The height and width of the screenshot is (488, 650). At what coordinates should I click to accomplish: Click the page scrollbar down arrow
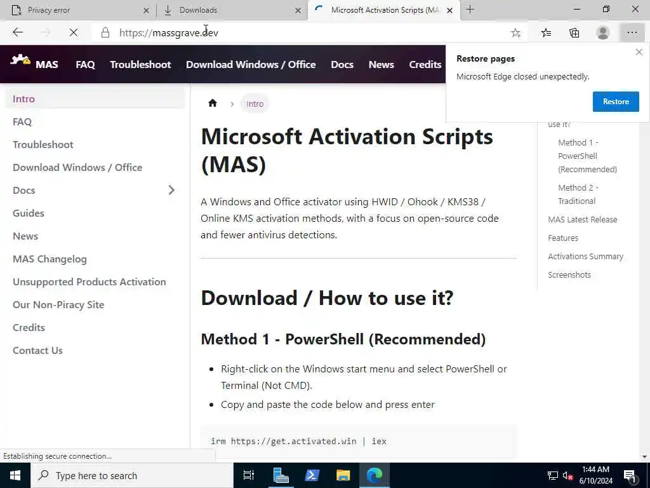pyautogui.click(x=644, y=457)
